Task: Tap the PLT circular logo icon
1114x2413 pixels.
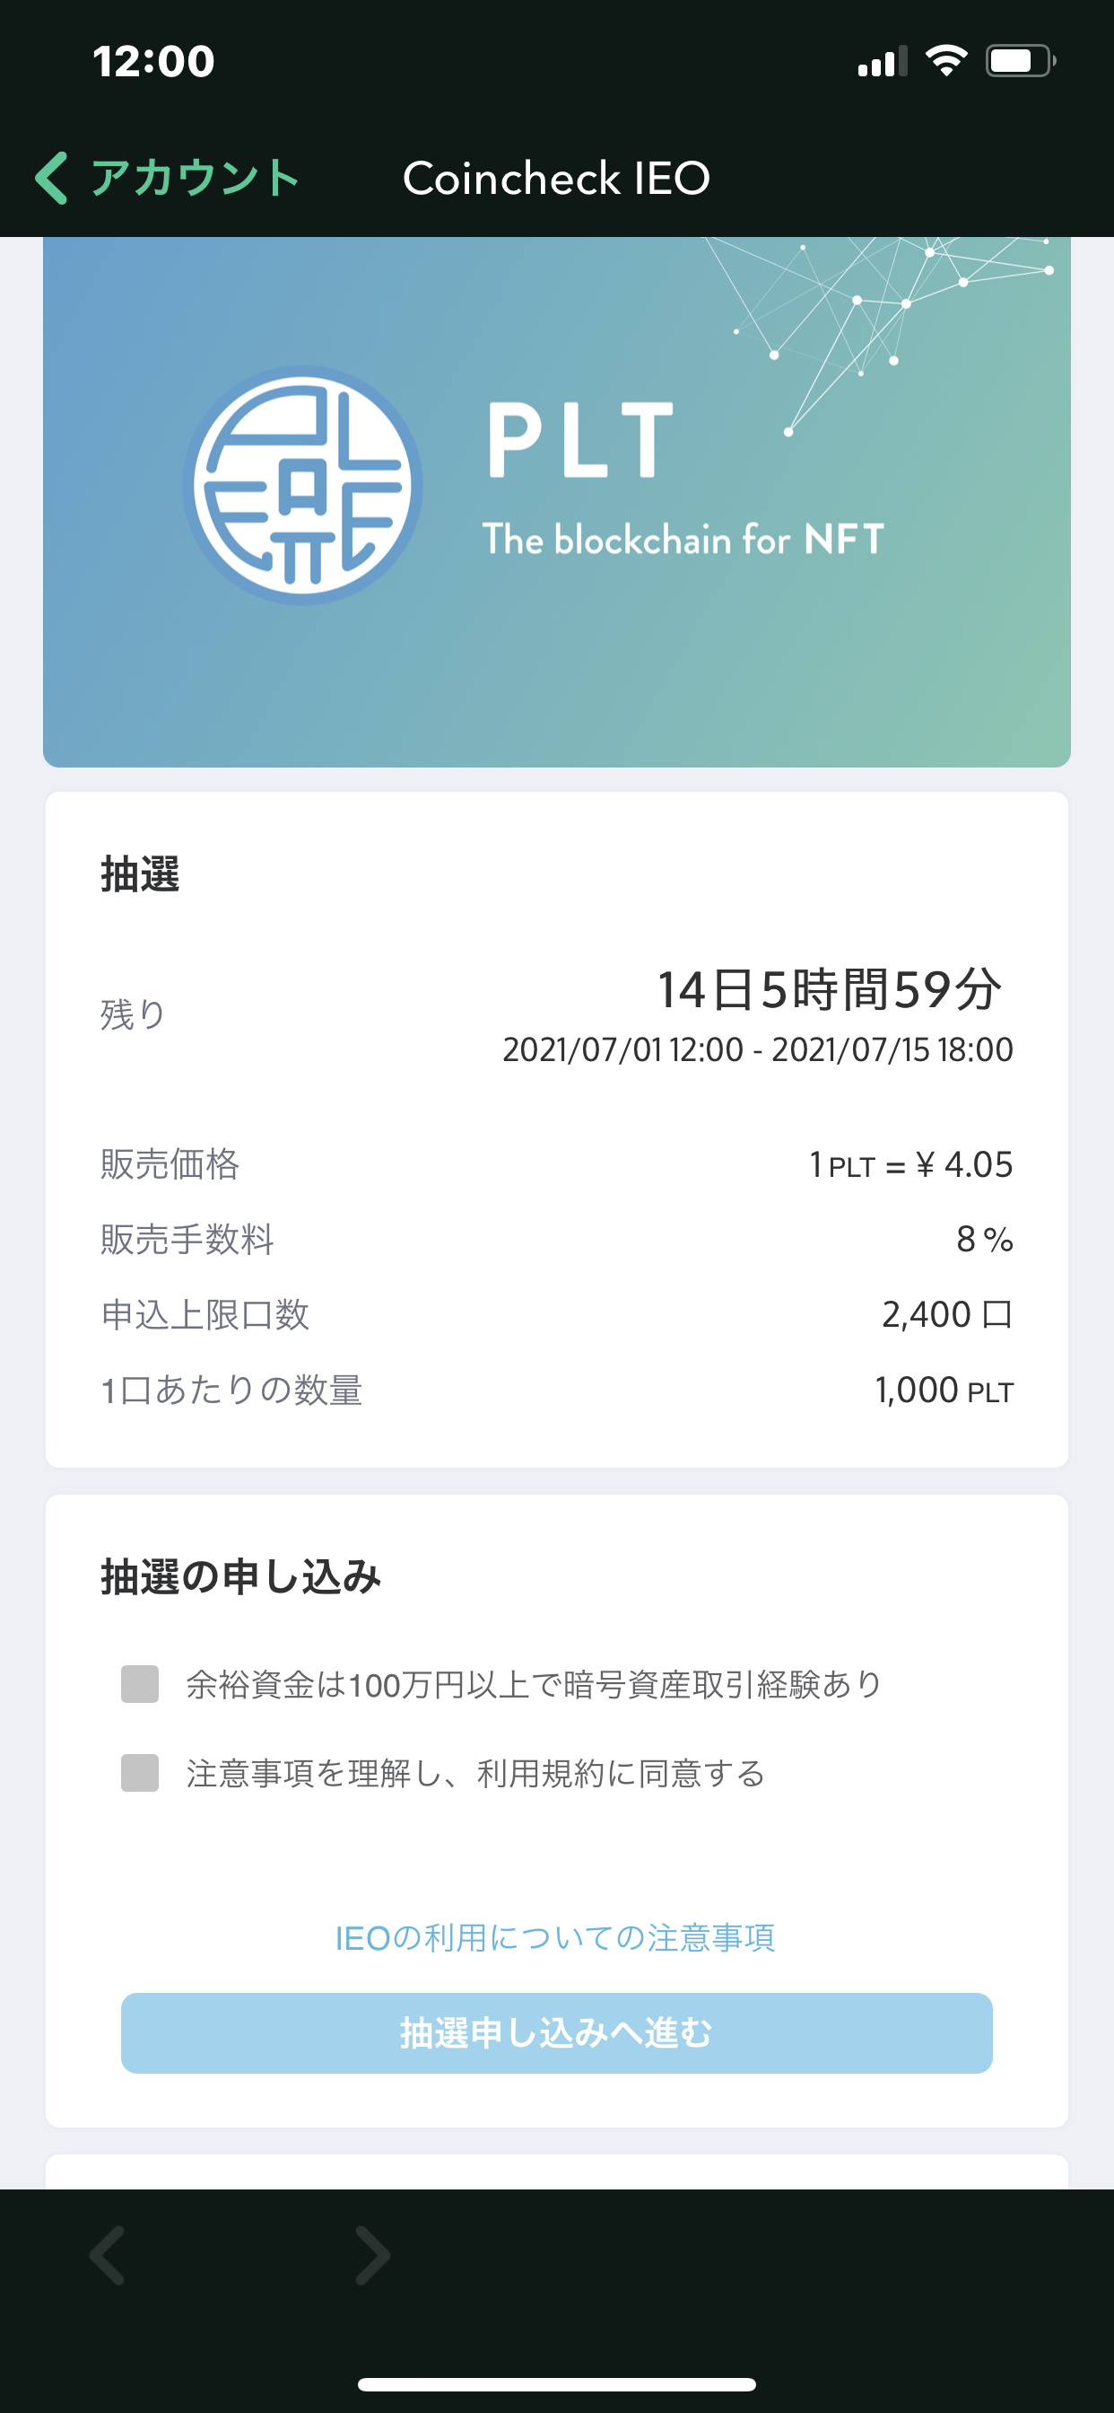Action: pyautogui.click(x=301, y=486)
